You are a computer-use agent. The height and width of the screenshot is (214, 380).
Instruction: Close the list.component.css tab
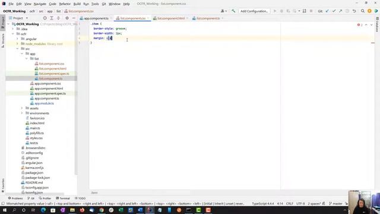pos(148,18)
